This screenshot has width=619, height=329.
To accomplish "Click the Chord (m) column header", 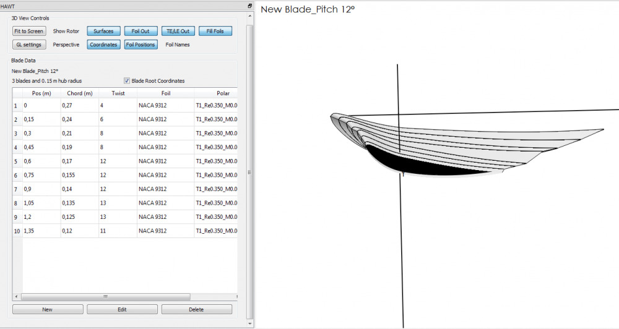I will click(79, 93).
